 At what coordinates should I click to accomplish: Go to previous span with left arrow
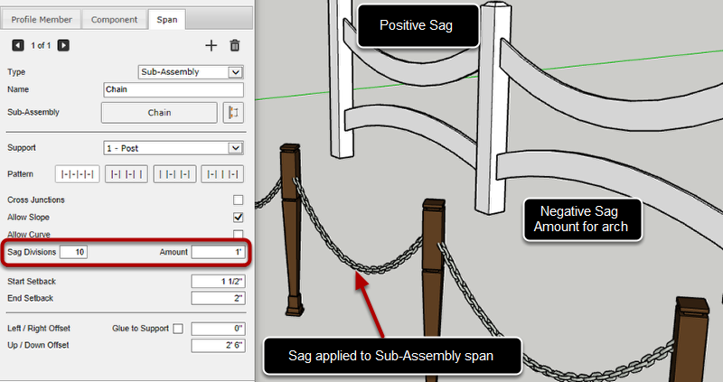(x=17, y=45)
